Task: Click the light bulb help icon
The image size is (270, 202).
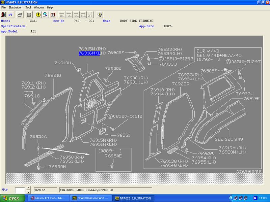Action: 99,15
